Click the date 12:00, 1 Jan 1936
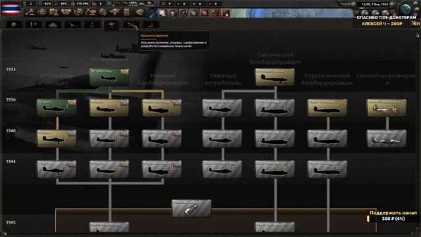Viewport: 421px width, 237px height. (375, 5)
